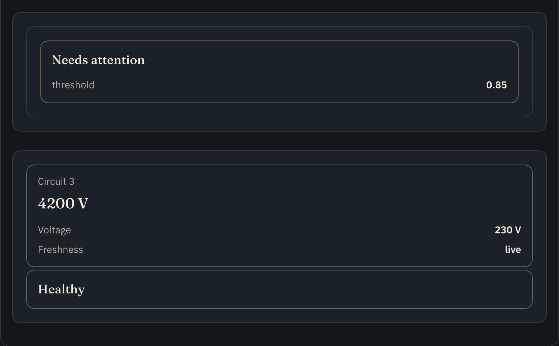Open the Healthy status card
Viewport: 559px width, 346px height.
point(279,289)
